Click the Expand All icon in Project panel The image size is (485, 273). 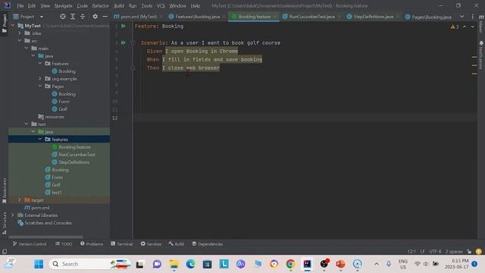pos(73,17)
